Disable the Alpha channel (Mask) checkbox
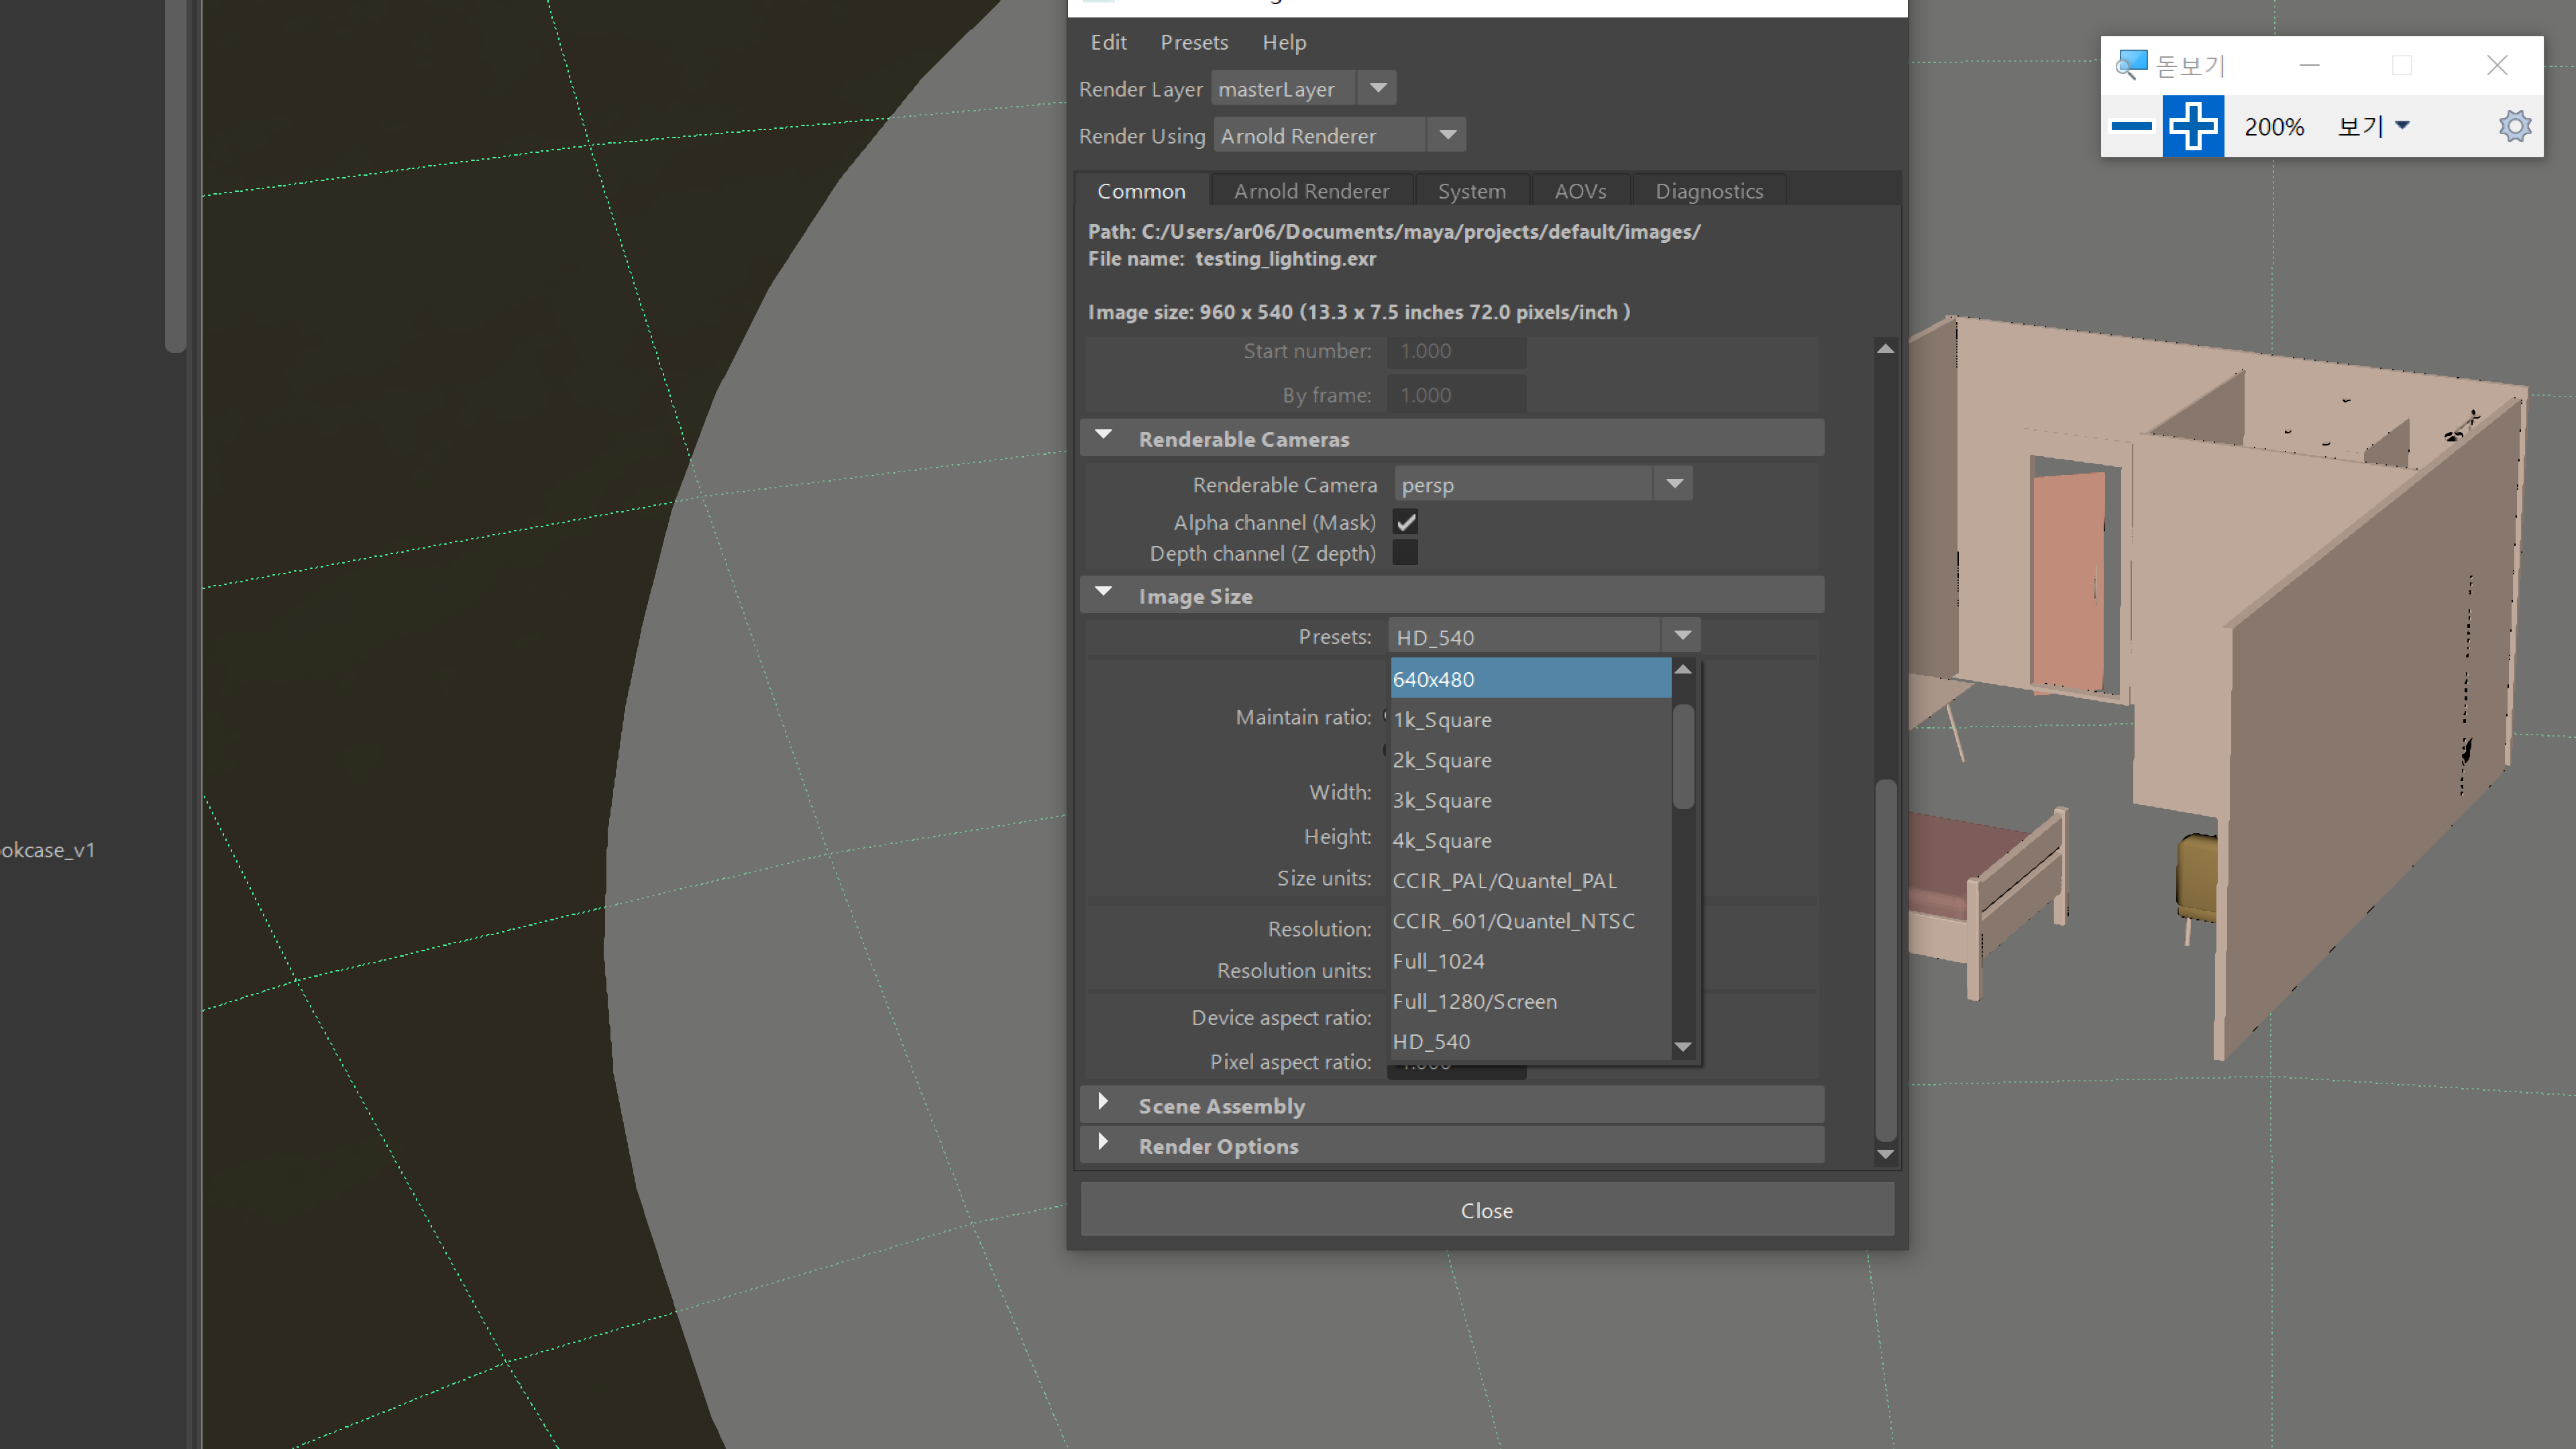 tap(1406, 521)
